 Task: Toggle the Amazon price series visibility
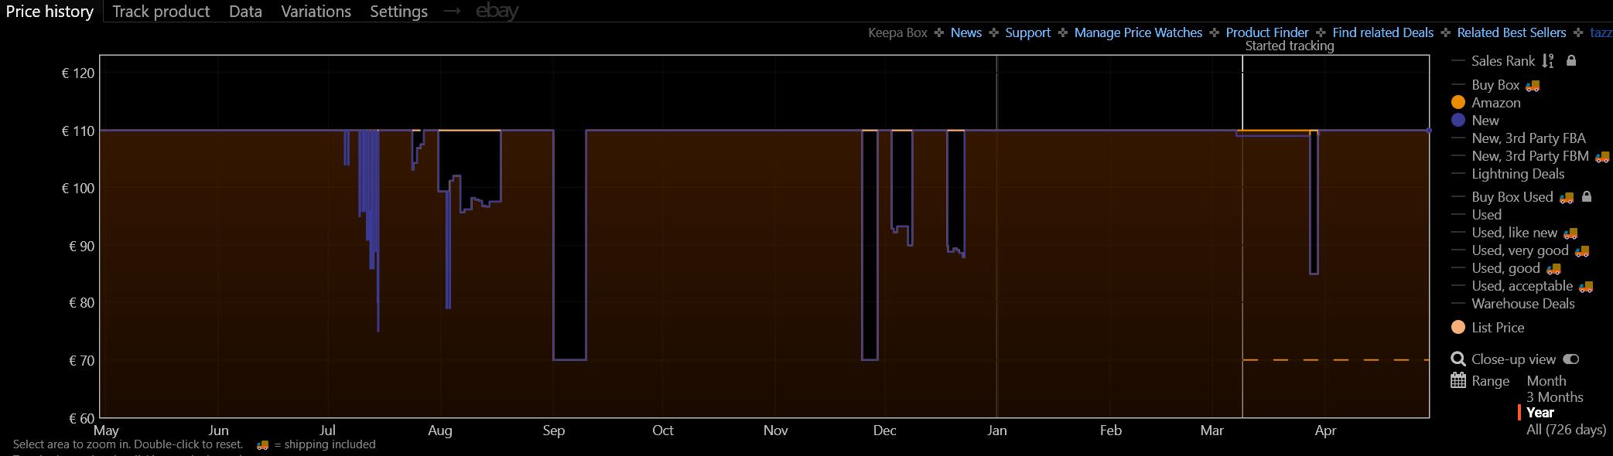point(1458,103)
